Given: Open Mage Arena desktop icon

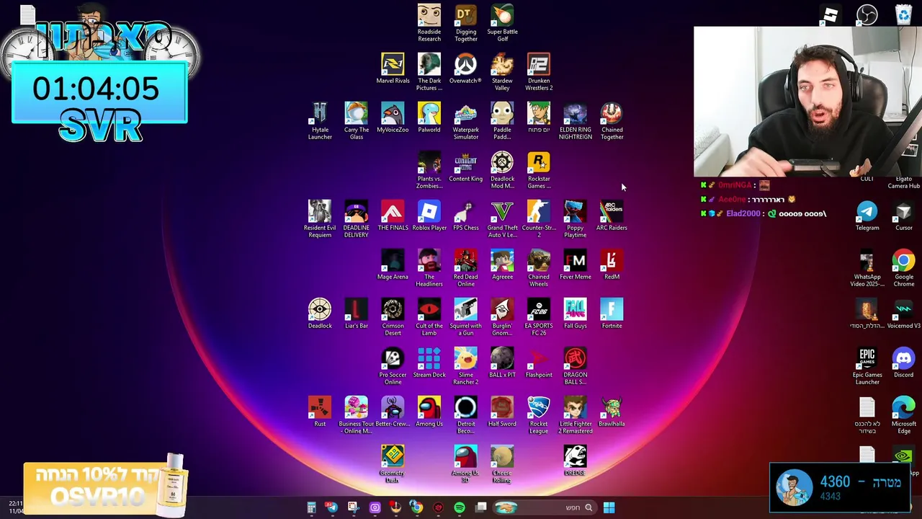Looking at the screenshot, I should pos(393,265).
